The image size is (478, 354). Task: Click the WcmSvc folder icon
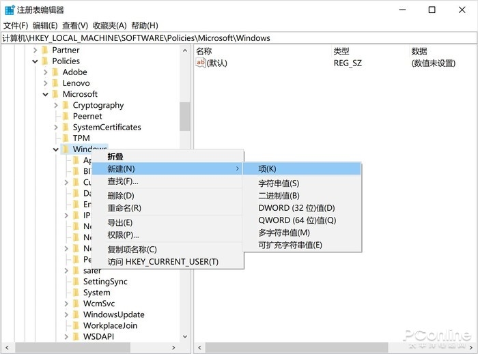point(76,304)
